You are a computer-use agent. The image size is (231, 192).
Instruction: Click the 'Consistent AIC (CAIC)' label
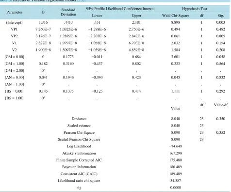pos(79,174)
